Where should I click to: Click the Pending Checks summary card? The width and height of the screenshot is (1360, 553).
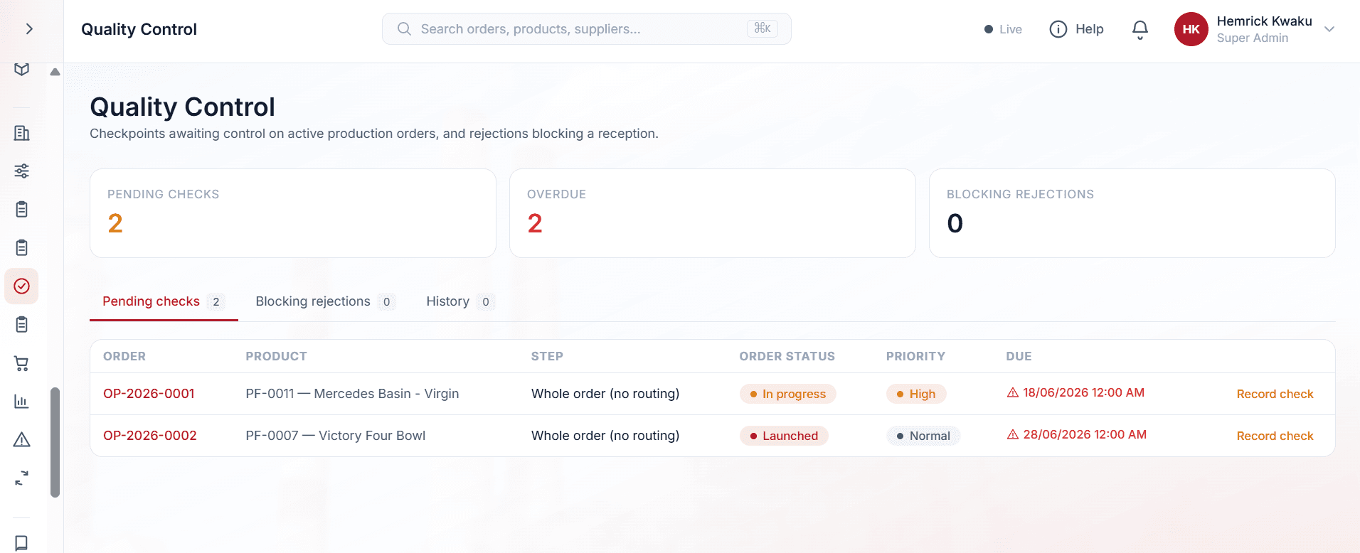(x=293, y=213)
